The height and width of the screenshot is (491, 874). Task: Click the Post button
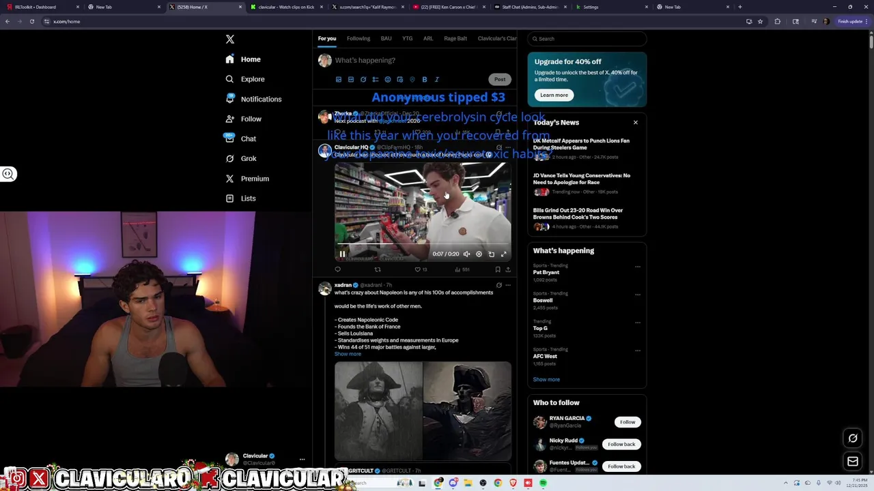(x=500, y=79)
